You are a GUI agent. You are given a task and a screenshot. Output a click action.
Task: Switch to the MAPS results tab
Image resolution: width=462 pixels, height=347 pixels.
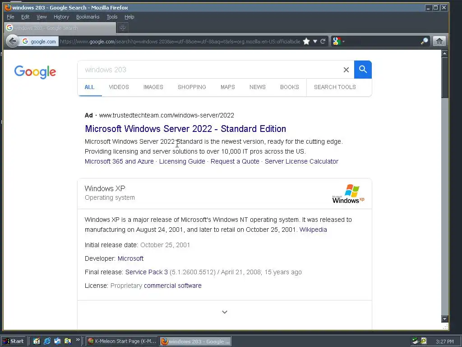pos(228,87)
